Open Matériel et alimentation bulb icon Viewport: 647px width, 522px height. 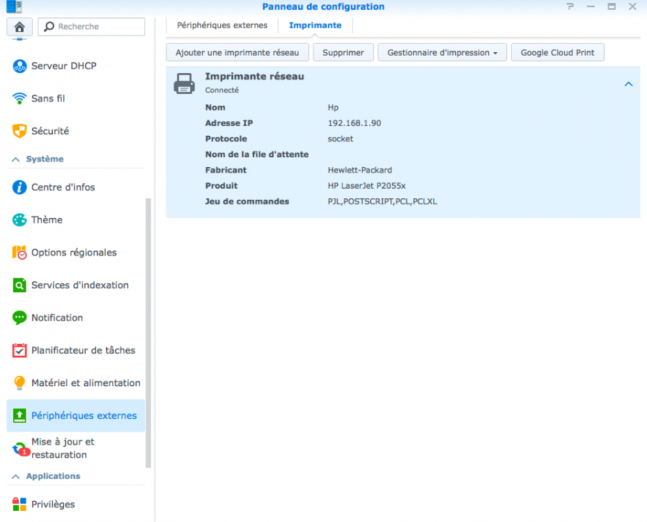coord(20,383)
